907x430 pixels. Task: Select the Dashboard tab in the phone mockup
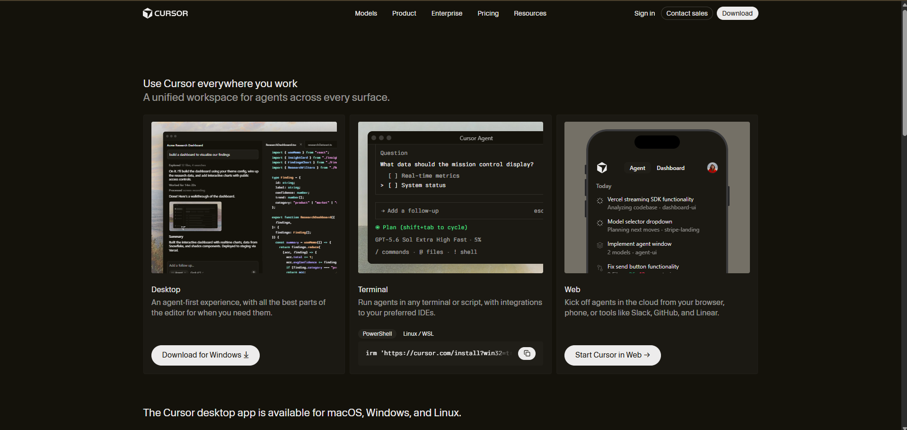point(670,168)
